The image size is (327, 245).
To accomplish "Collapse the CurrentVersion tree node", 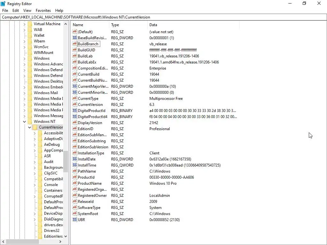I will pyautogui.click(x=29, y=127).
